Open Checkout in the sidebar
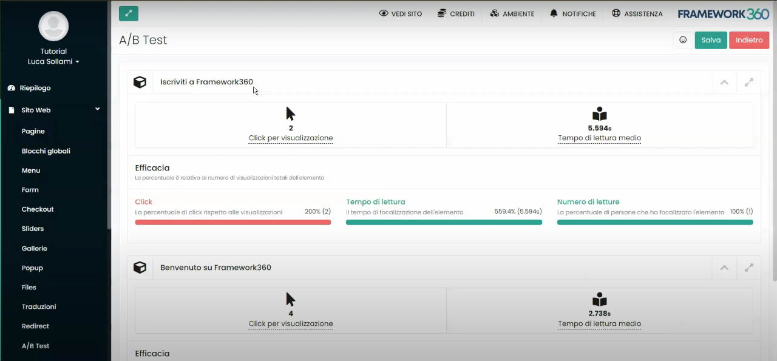Screen dimensions: 777x361 click(38, 209)
